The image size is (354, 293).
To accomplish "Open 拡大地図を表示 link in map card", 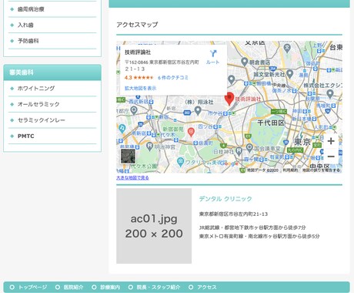I will pos(141,88).
